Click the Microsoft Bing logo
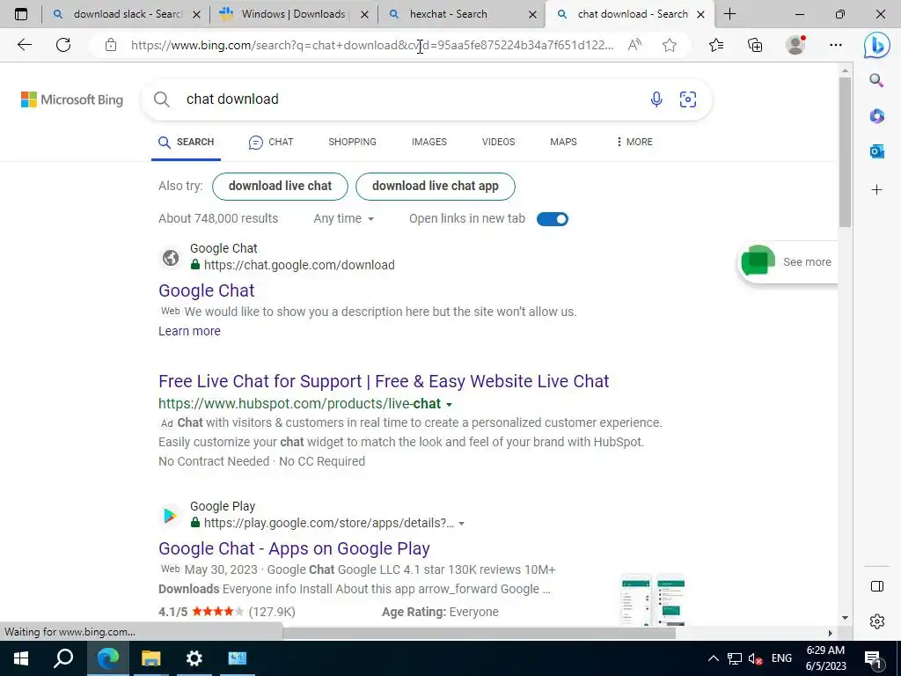Viewport: 901px width, 676px height. click(x=72, y=99)
